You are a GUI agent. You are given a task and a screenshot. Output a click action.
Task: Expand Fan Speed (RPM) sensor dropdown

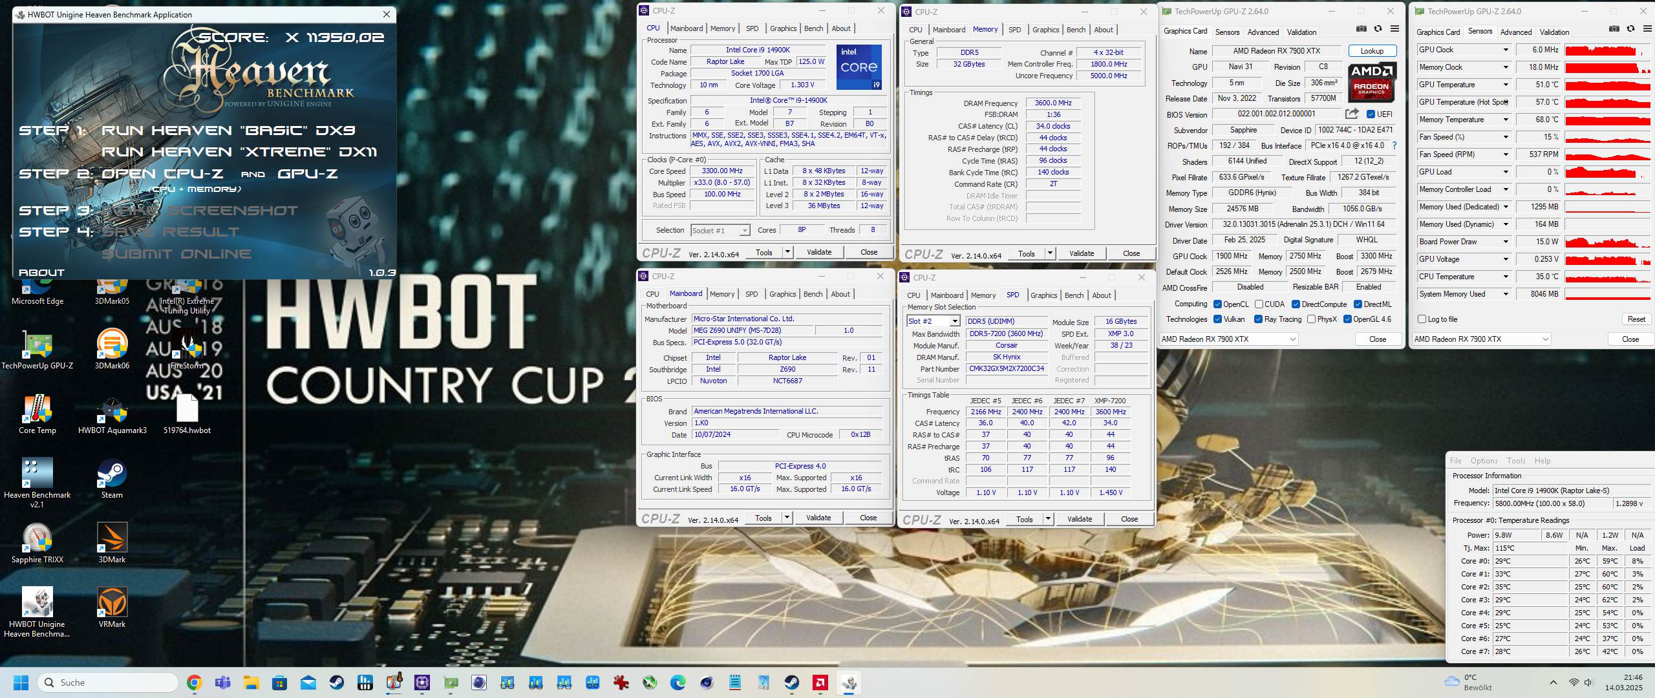click(x=1506, y=154)
